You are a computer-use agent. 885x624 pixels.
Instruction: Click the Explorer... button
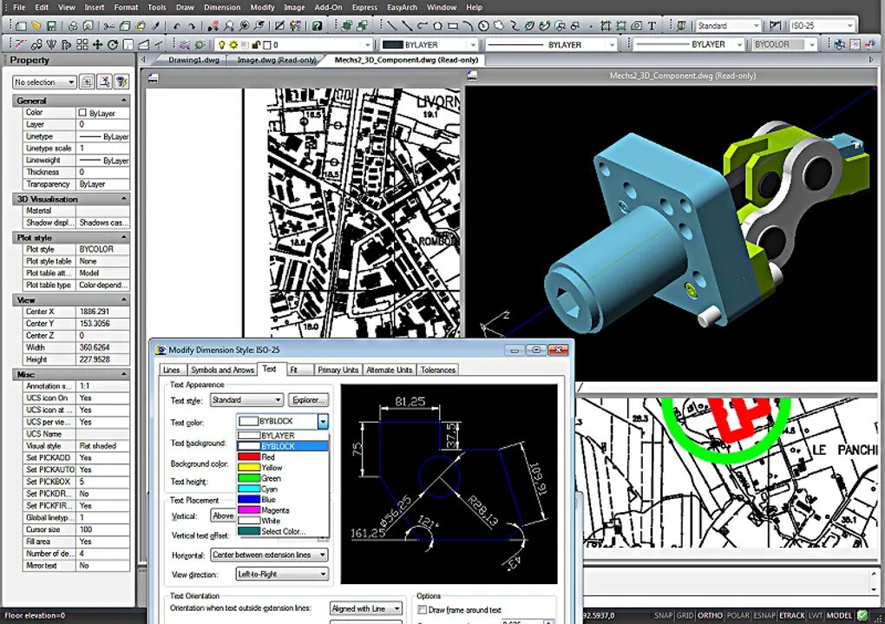pos(308,400)
